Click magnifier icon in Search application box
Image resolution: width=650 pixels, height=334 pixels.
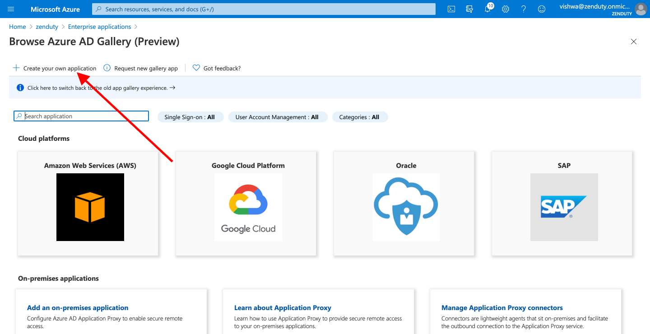pos(19,116)
